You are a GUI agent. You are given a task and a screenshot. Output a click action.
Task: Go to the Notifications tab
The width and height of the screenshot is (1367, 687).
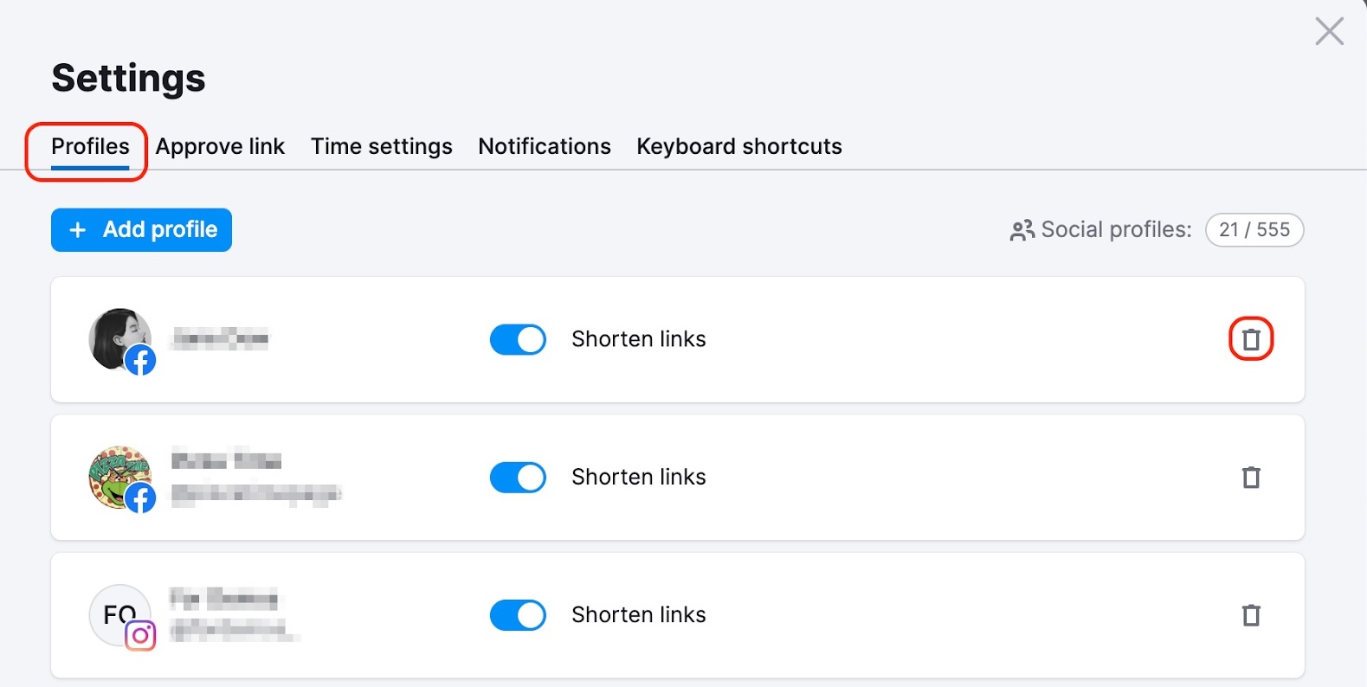[x=544, y=146]
